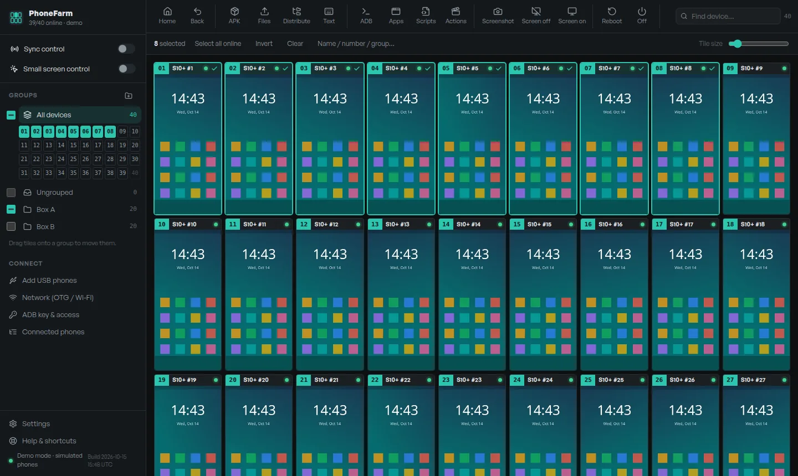
Task: Click Invert selection
Action: 264,44
